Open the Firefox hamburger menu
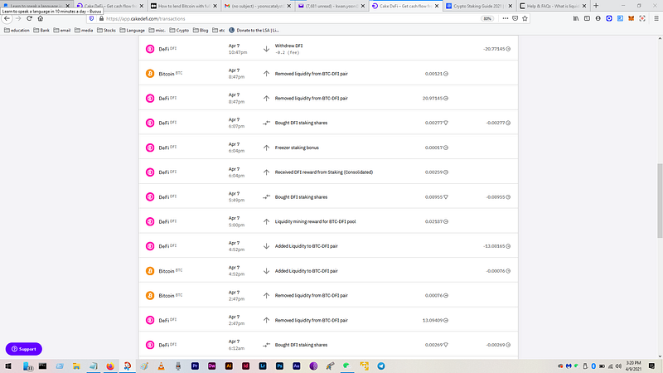The width and height of the screenshot is (663, 373). click(656, 18)
